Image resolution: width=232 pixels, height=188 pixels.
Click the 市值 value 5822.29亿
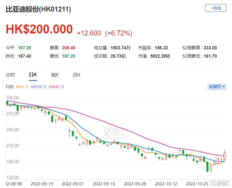click(160, 56)
